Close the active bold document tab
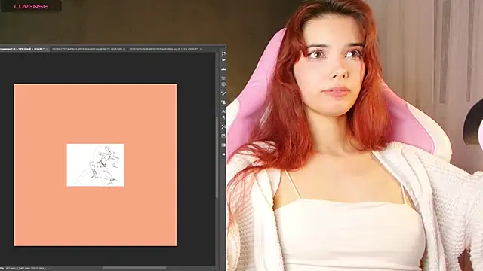Viewport: 483px width, 271px height. (47, 49)
